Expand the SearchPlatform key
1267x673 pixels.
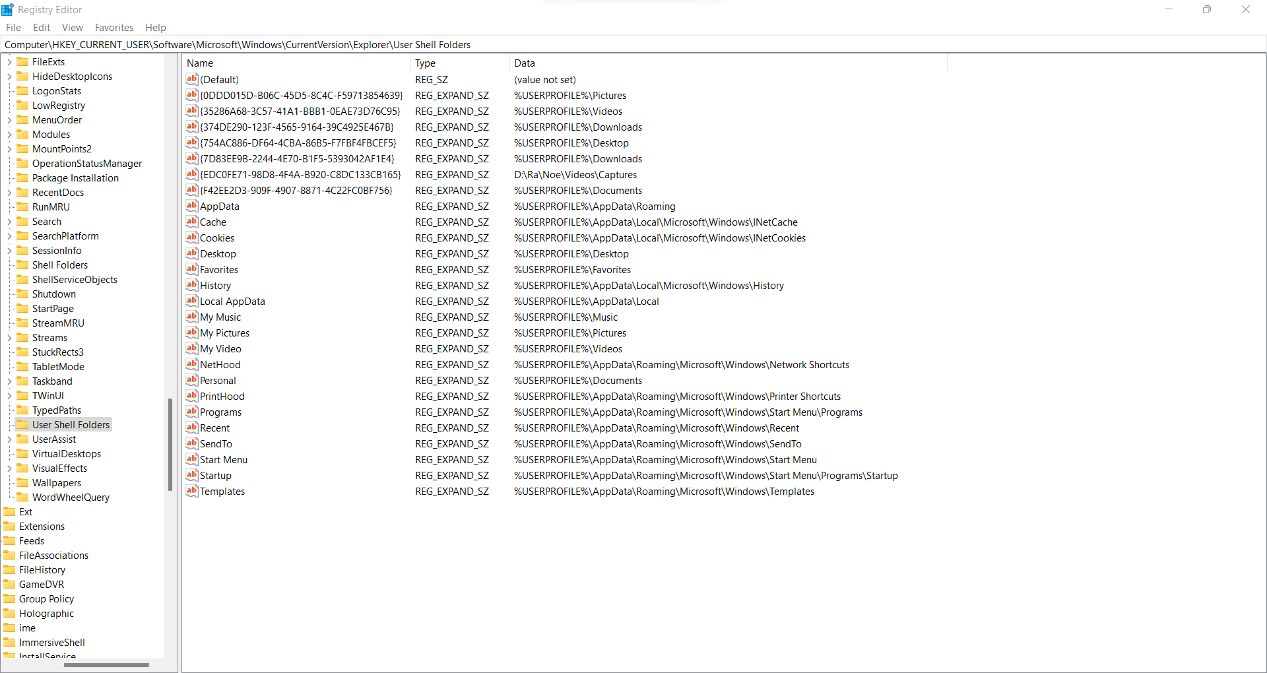point(9,236)
